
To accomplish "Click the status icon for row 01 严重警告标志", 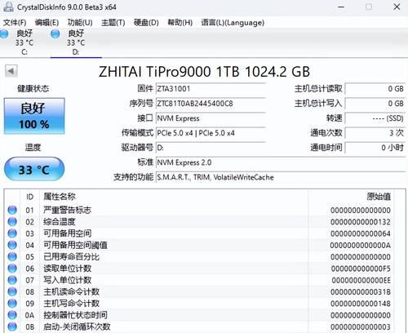I will tap(12, 210).
